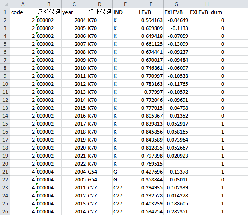Select 证券代码 cell 000004 in row 23
248x215 pixels.
(x=49, y=187)
